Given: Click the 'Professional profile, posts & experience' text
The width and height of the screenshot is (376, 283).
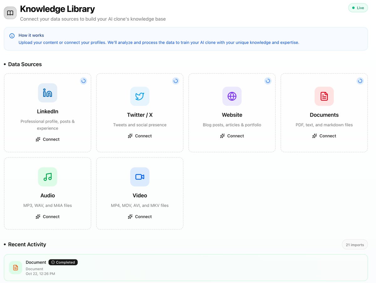Looking at the screenshot, I should coord(48,125).
